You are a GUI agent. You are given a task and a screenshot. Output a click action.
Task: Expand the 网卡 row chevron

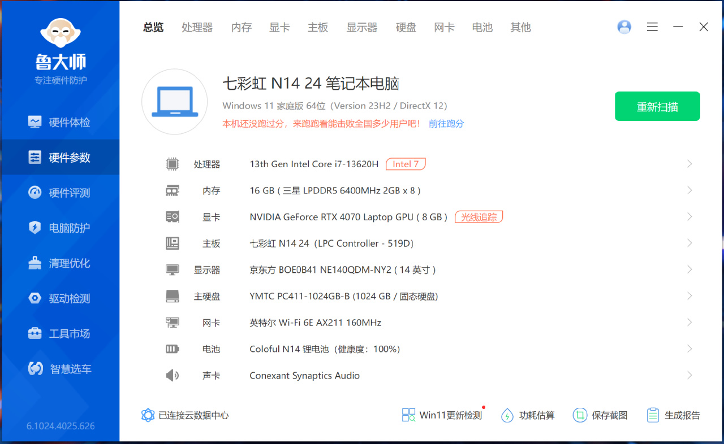click(689, 323)
